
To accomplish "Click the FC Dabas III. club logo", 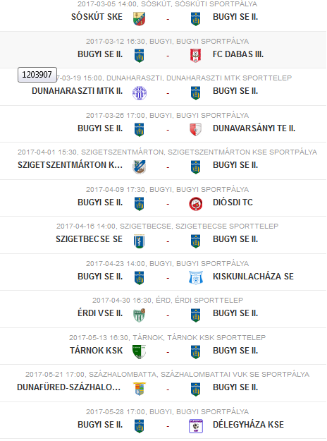I will [x=195, y=56].
